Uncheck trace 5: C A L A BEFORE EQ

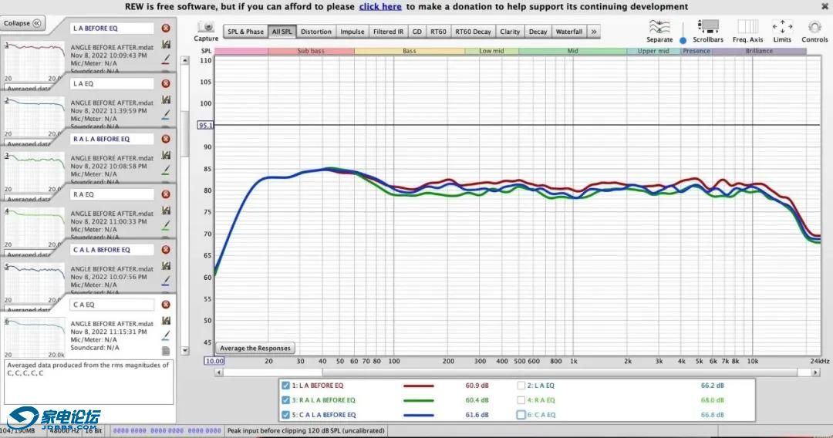[x=286, y=415]
